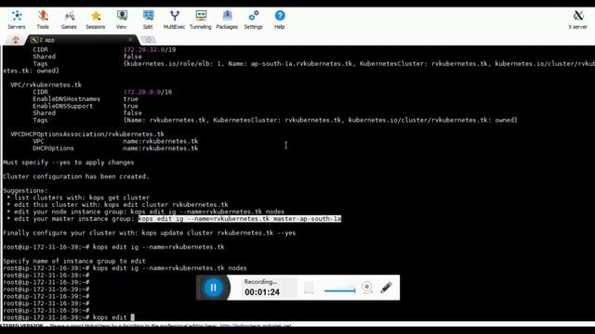Click the 'Cluster configuration has been created.' line
Viewport: 595px width, 334px height.
click(76, 176)
